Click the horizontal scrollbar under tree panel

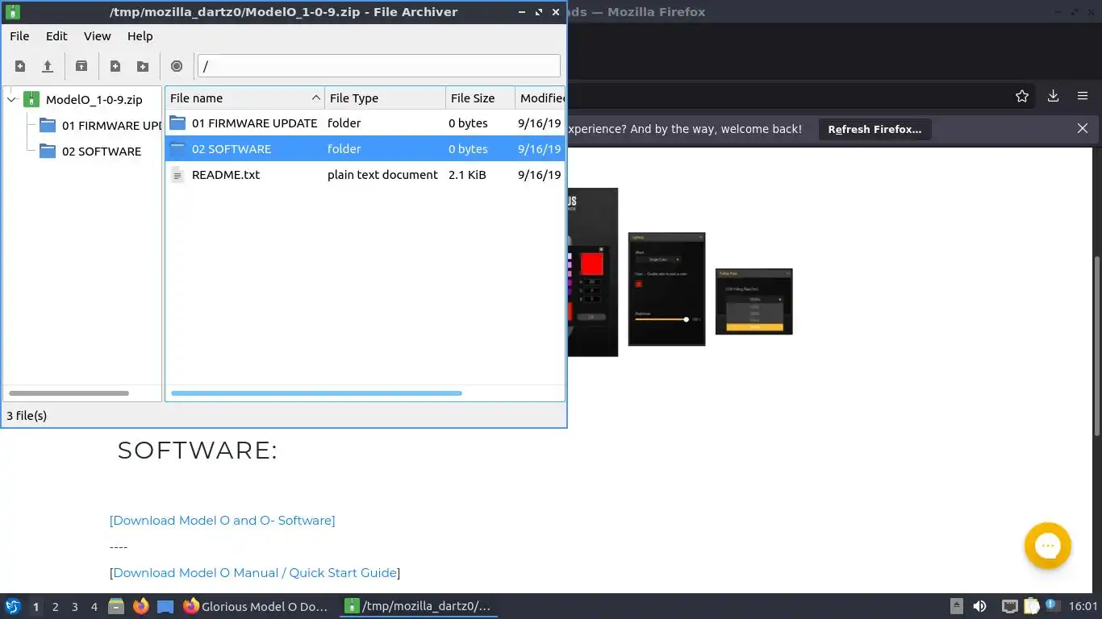tap(69, 393)
